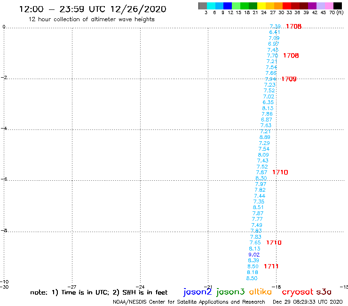Screen dimensions: 348x306
Task: Click the red 1709 time label
Action: point(289,79)
